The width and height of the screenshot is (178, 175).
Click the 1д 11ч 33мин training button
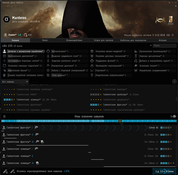click(164, 171)
